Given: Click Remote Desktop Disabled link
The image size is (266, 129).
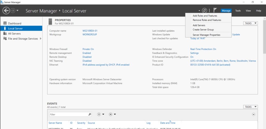Looking at the screenshot, I should pyautogui.click(x=87, y=57).
